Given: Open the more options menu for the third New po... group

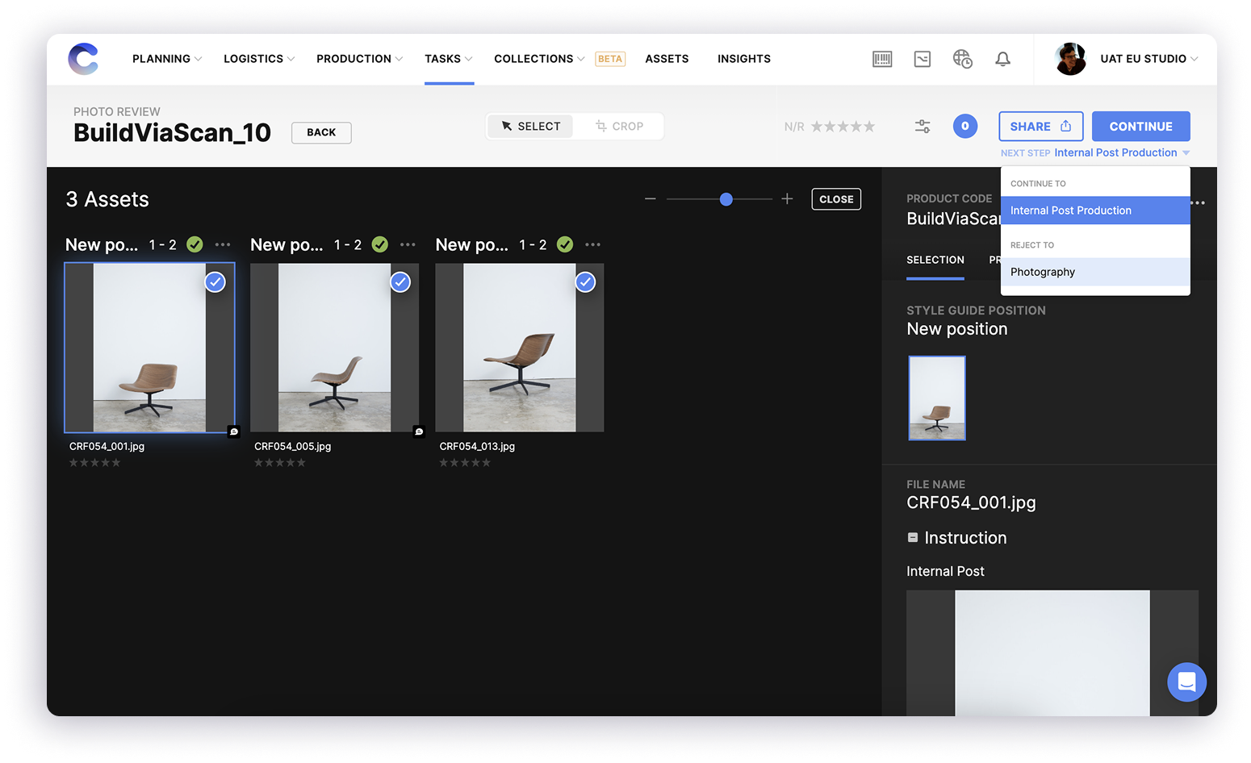Looking at the screenshot, I should 593,244.
